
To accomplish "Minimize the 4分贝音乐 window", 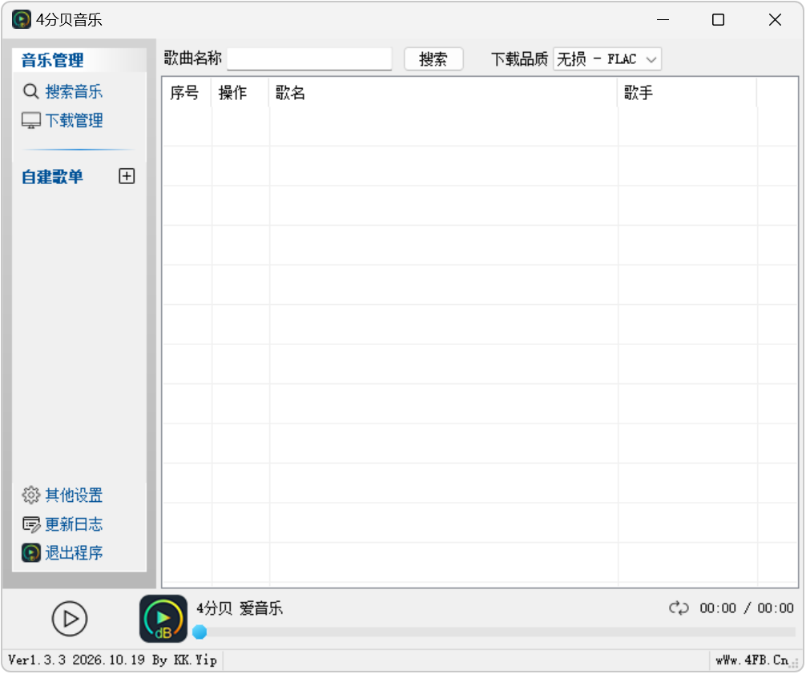I will point(663,20).
